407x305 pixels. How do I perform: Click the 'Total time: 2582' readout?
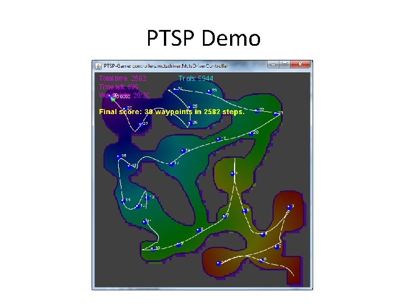click(x=123, y=79)
